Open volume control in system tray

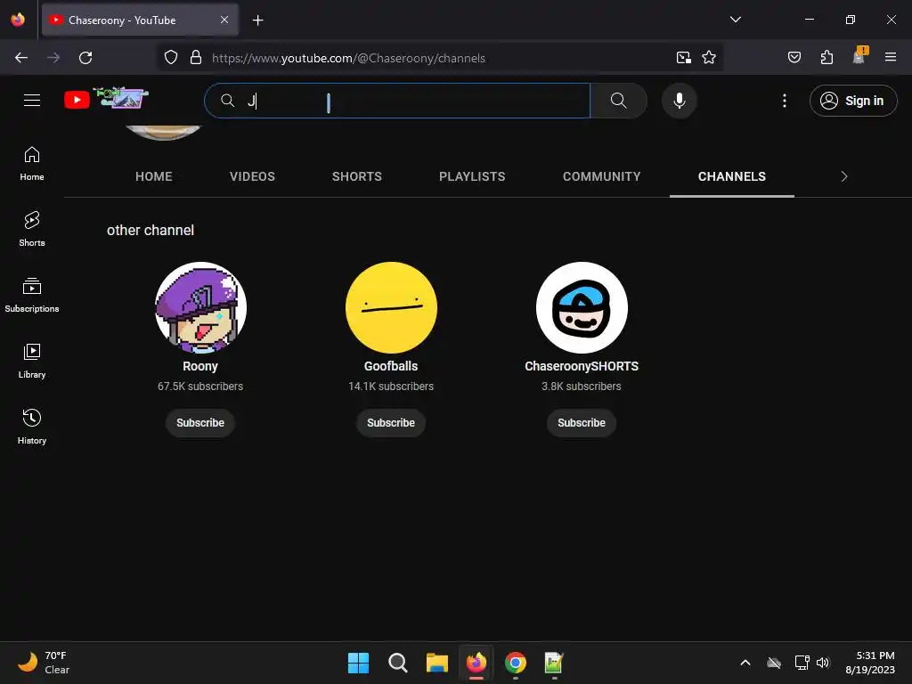(823, 663)
